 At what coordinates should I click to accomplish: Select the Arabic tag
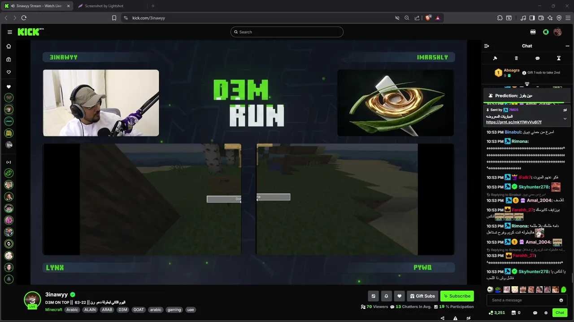coord(72,309)
